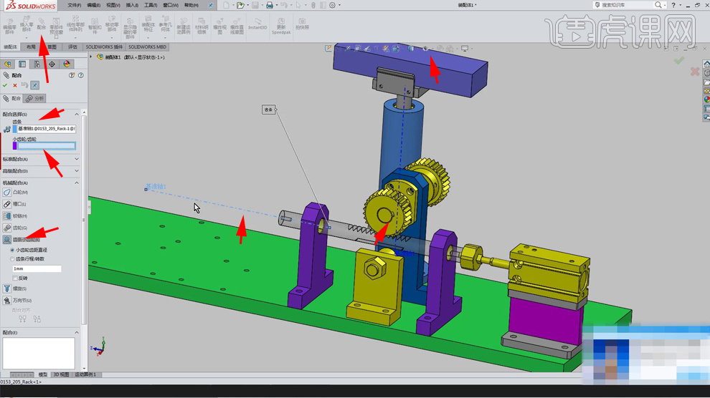The height and width of the screenshot is (398, 710).
Task: Select the Hinge (铰链) mechanical mate
Action: (x=6, y=216)
